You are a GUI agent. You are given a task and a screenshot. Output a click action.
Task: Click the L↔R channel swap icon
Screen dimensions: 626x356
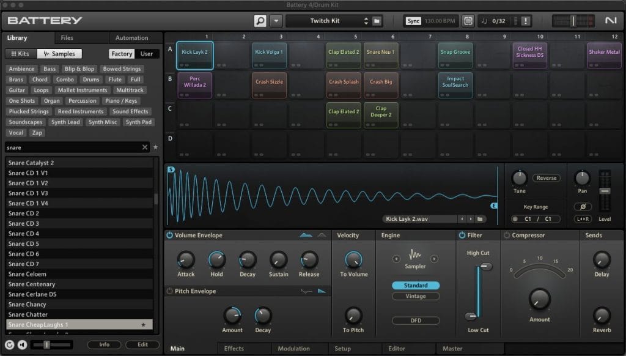point(583,219)
